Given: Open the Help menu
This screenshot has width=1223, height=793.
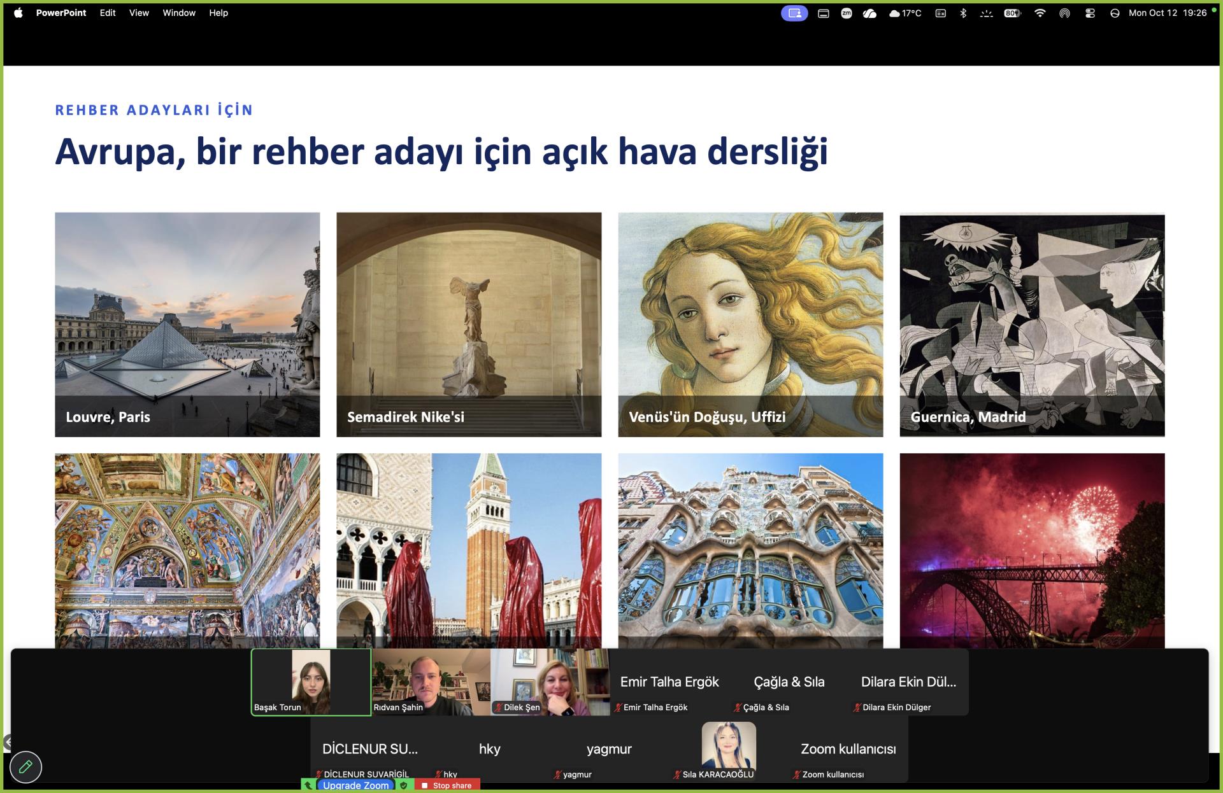Looking at the screenshot, I should pyautogui.click(x=218, y=13).
